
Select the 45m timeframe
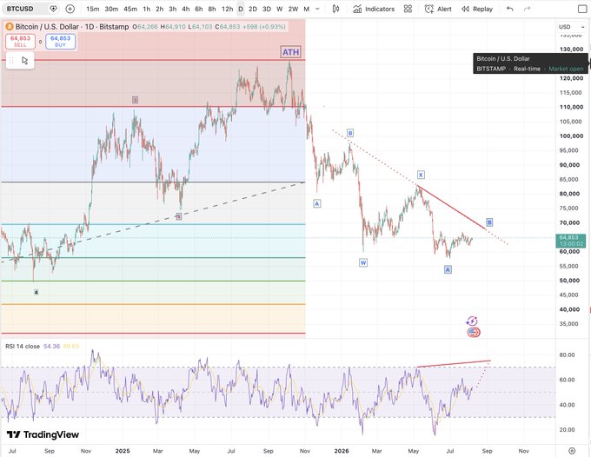130,9
